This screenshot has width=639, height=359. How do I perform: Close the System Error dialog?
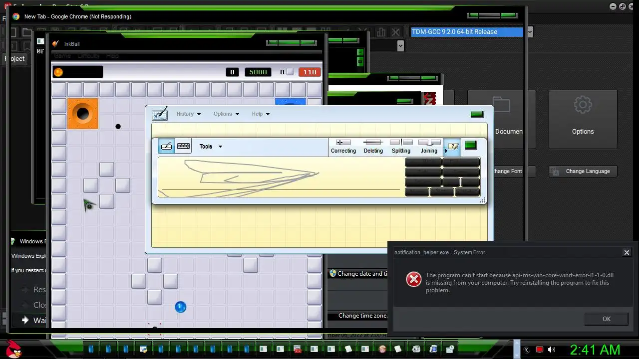[627, 252]
